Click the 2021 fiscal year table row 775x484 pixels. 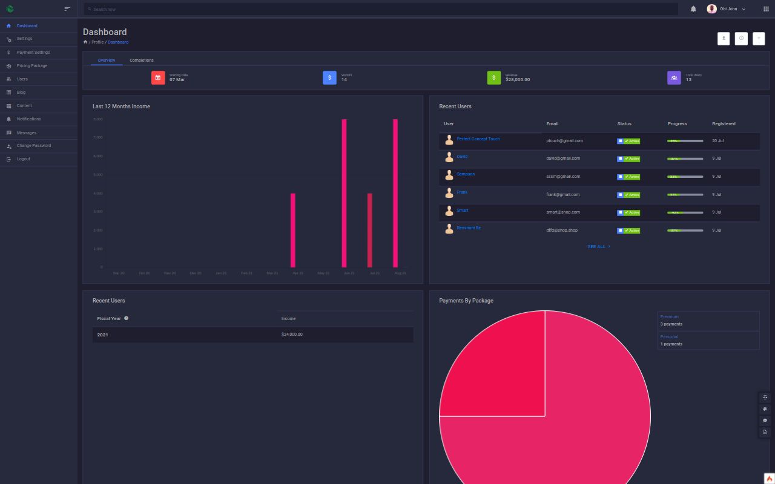point(253,335)
